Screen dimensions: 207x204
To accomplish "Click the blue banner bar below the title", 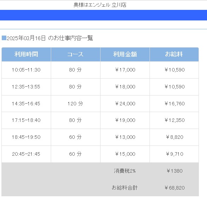I will [x=104, y=15].
